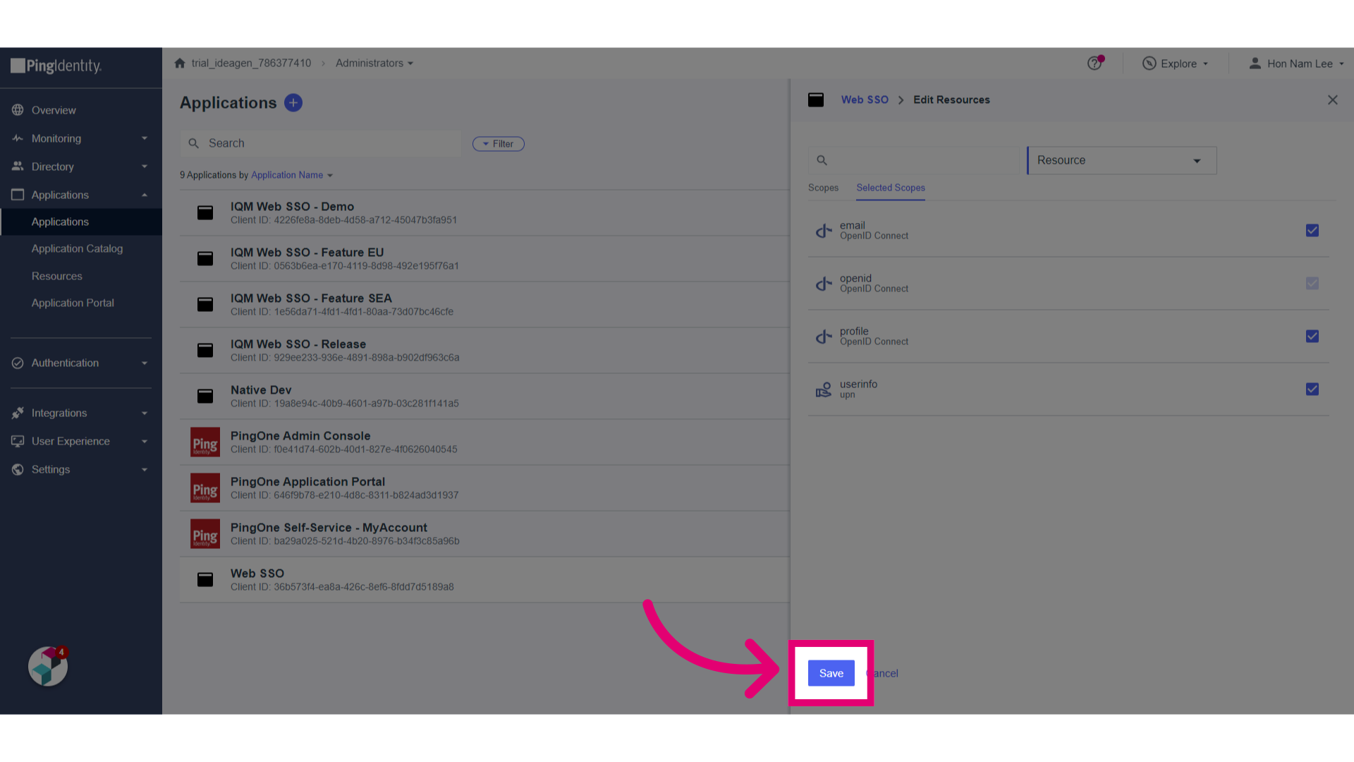1354x762 pixels.
Task: Open IQM Web SSO - Feature SEA application
Action: 484,305
